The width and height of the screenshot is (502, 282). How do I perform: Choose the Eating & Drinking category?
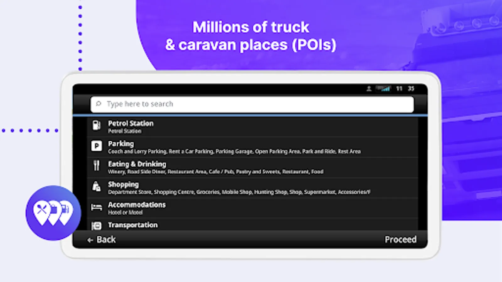click(x=253, y=167)
